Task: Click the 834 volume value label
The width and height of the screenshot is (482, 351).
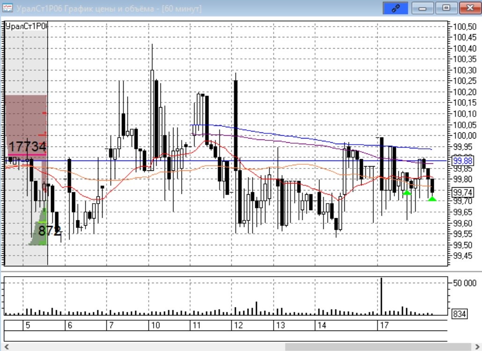Action: (x=459, y=314)
